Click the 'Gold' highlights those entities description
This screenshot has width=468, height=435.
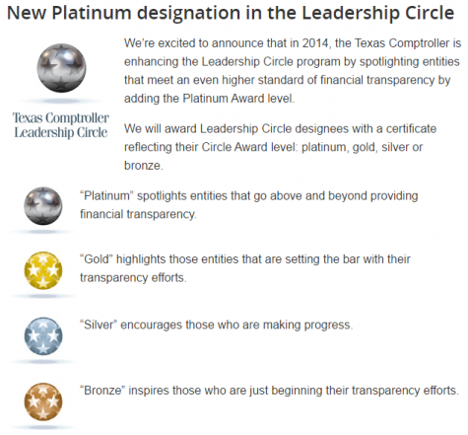[245, 268]
